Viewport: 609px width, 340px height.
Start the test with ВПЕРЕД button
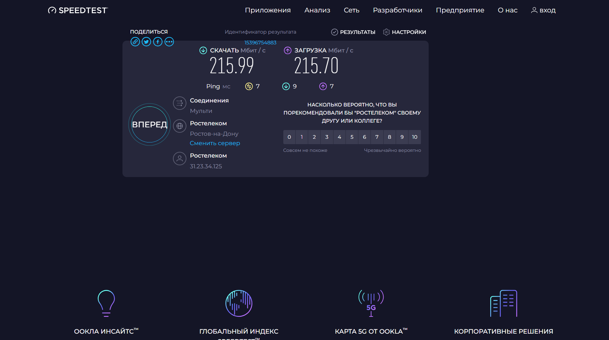click(x=150, y=124)
